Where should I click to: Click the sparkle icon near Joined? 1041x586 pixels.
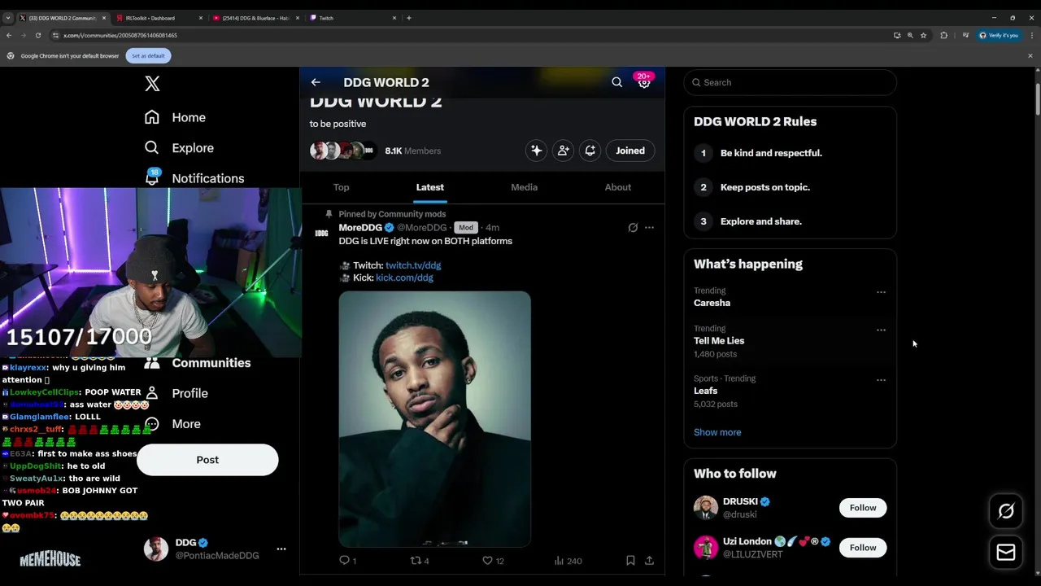pos(536,151)
